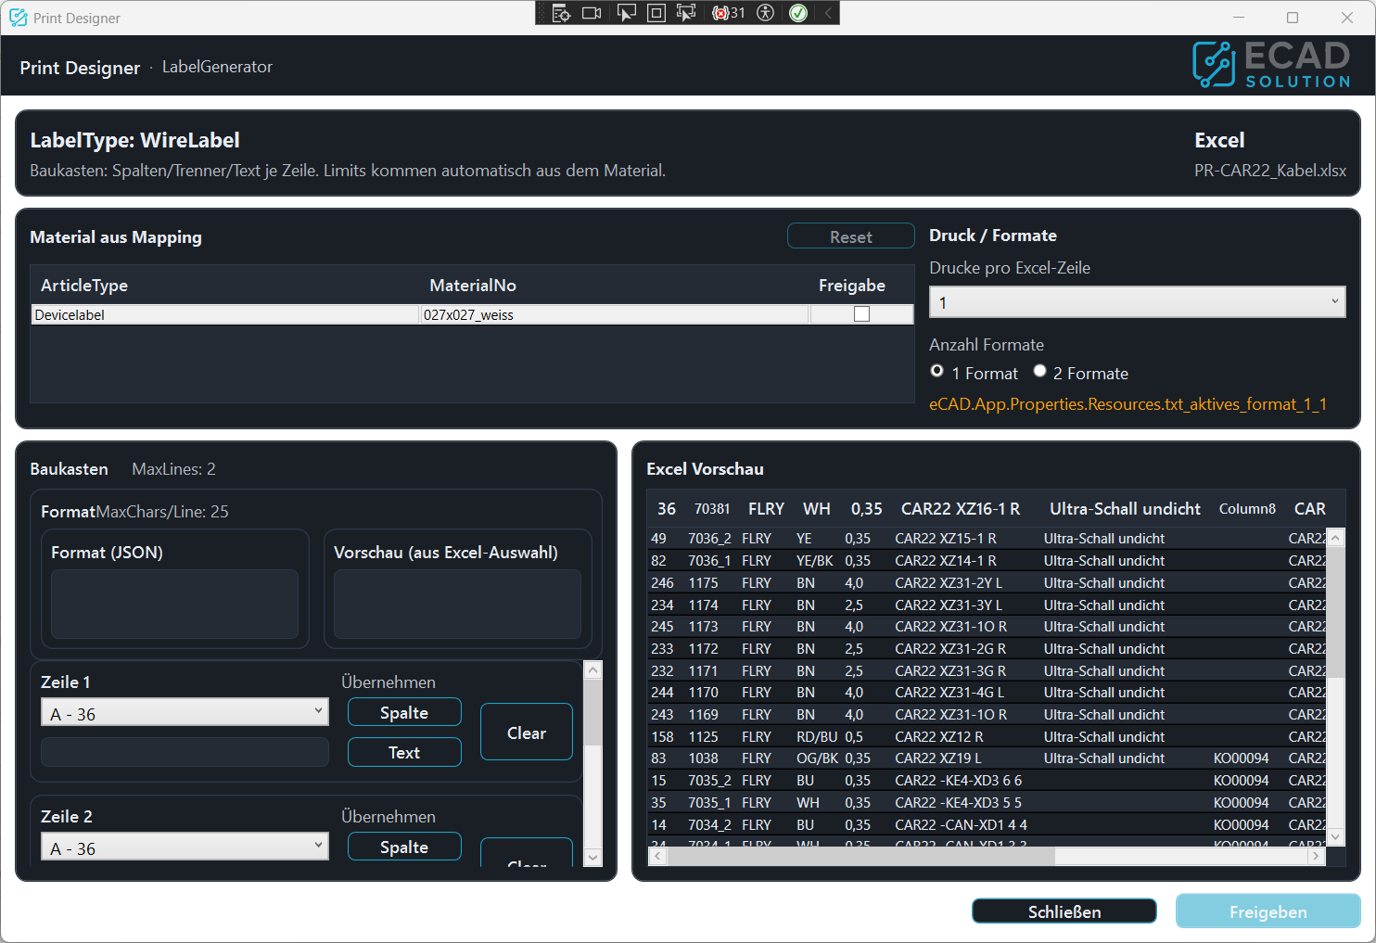Click Clear button for Zeile 1
Screen dimensions: 1376x943
pyautogui.click(x=526, y=733)
